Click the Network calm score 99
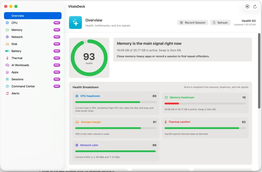This screenshot has width=262, height=172. 154,145
